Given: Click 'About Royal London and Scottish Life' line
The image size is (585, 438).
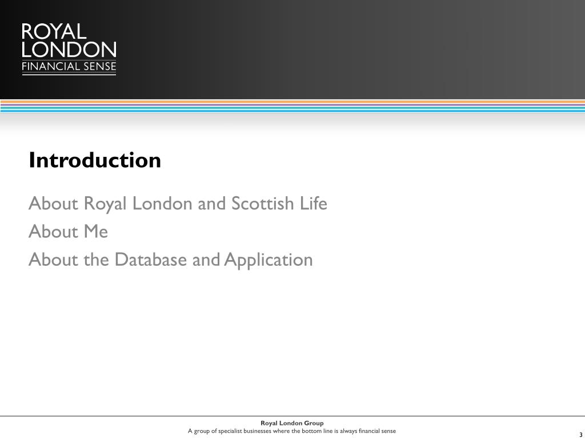Looking at the screenshot, I should click(x=178, y=204).
